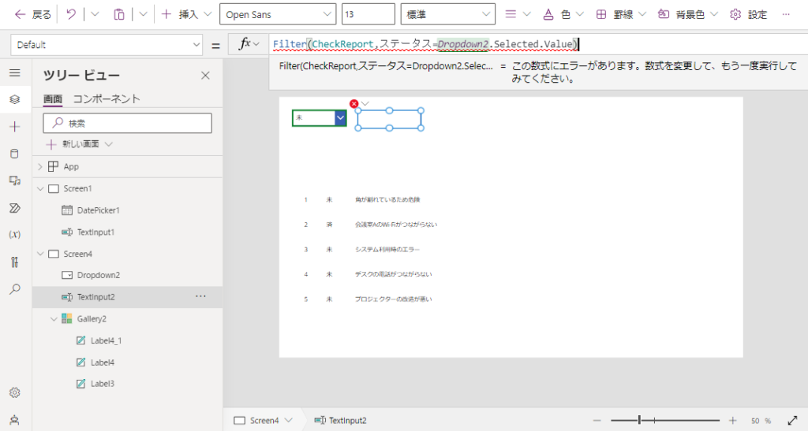Click the fx formula button
The width and height of the screenshot is (808, 431).
(x=249, y=45)
